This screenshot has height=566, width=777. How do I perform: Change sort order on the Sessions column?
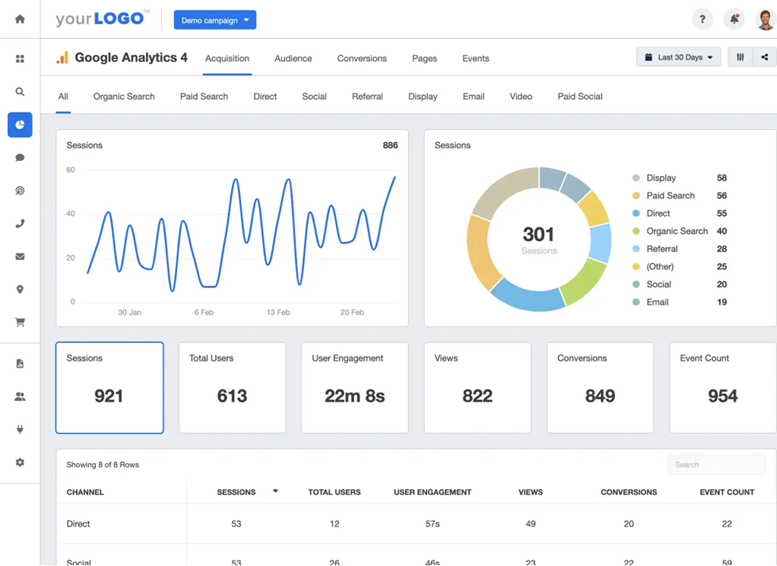click(x=275, y=491)
